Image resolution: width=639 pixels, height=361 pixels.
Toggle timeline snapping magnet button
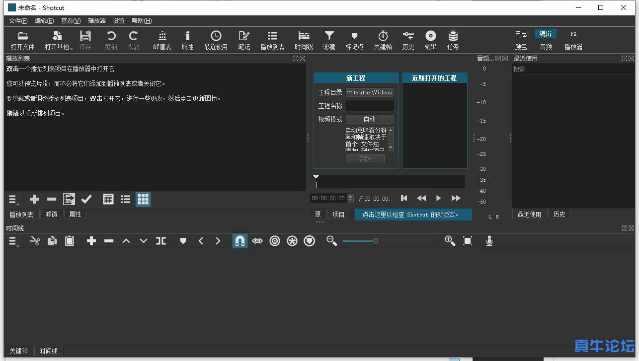click(240, 241)
